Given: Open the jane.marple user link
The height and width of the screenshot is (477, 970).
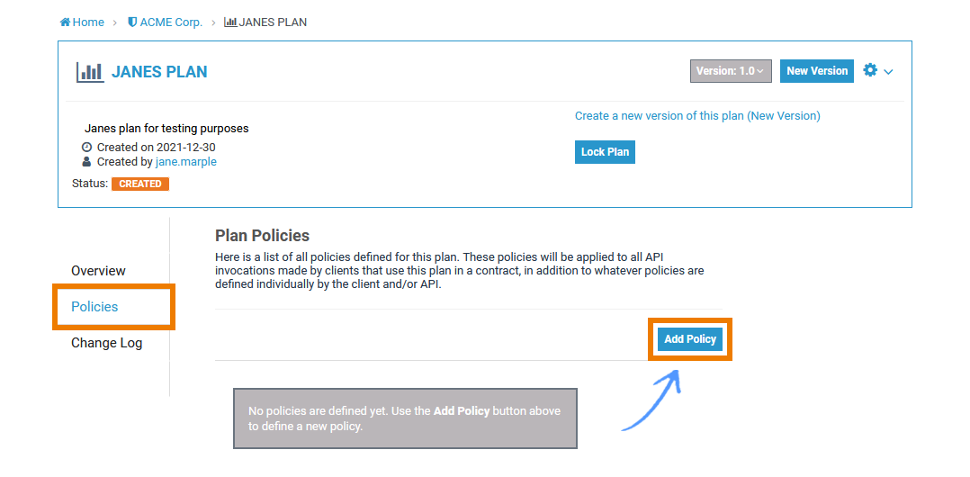Looking at the screenshot, I should [186, 162].
